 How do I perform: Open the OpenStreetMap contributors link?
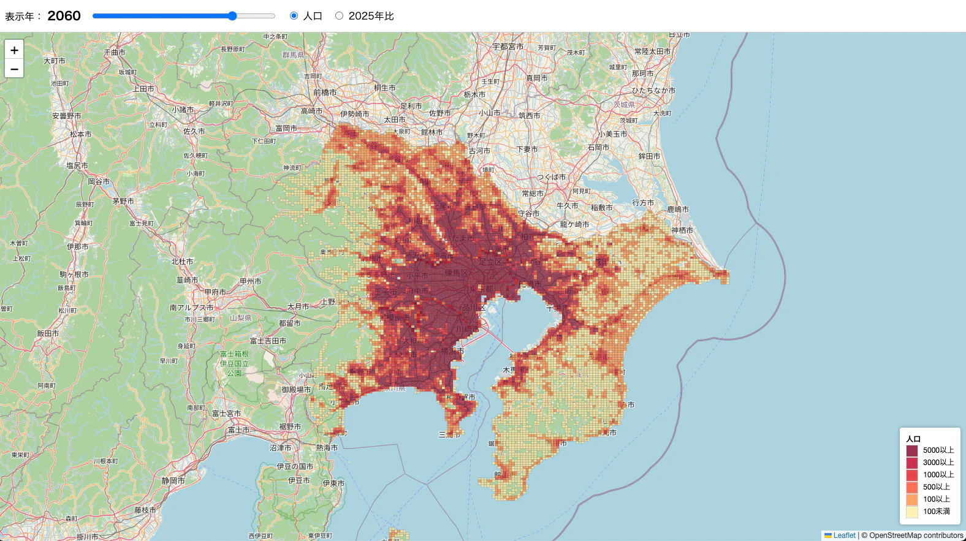click(916, 535)
